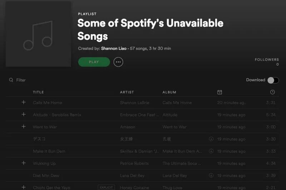The width and height of the screenshot is (286, 190).
Task: Sort tracks by the Album column header
Action: click(169, 92)
